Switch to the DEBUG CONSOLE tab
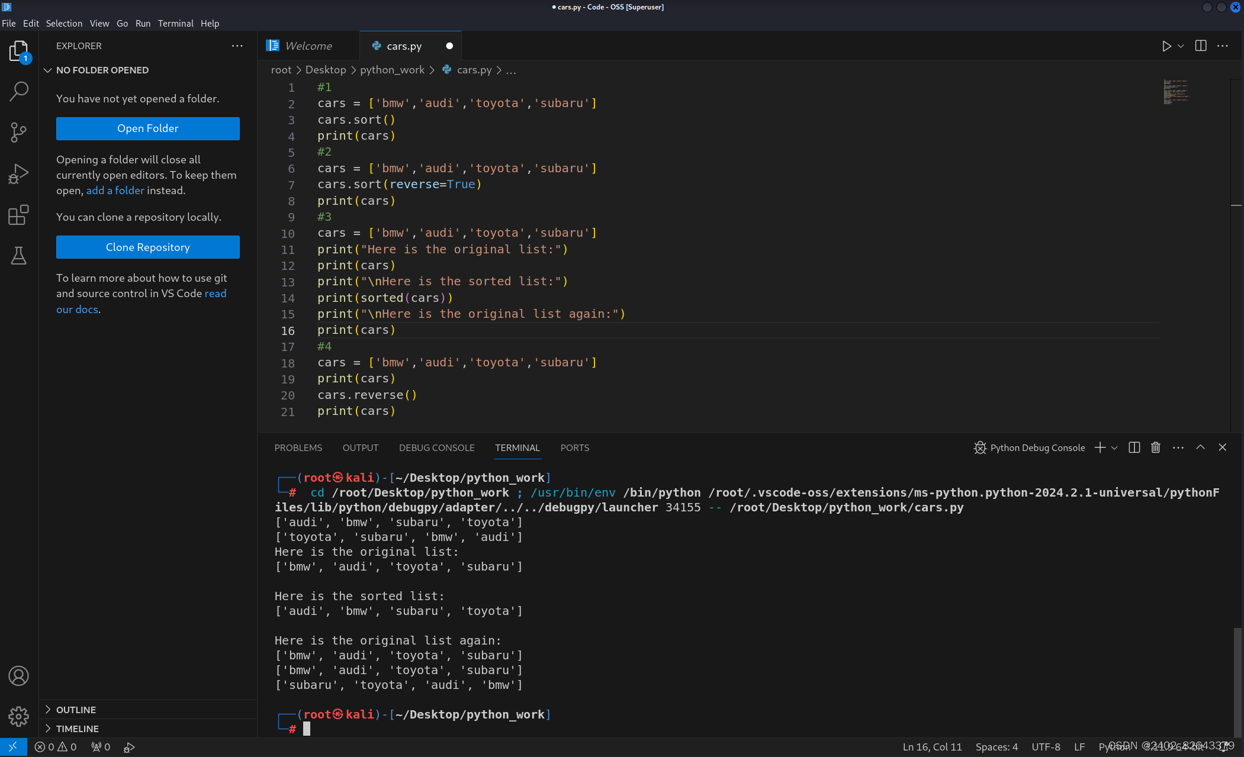This screenshot has width=1244, height=757. [x=437, y=447]
